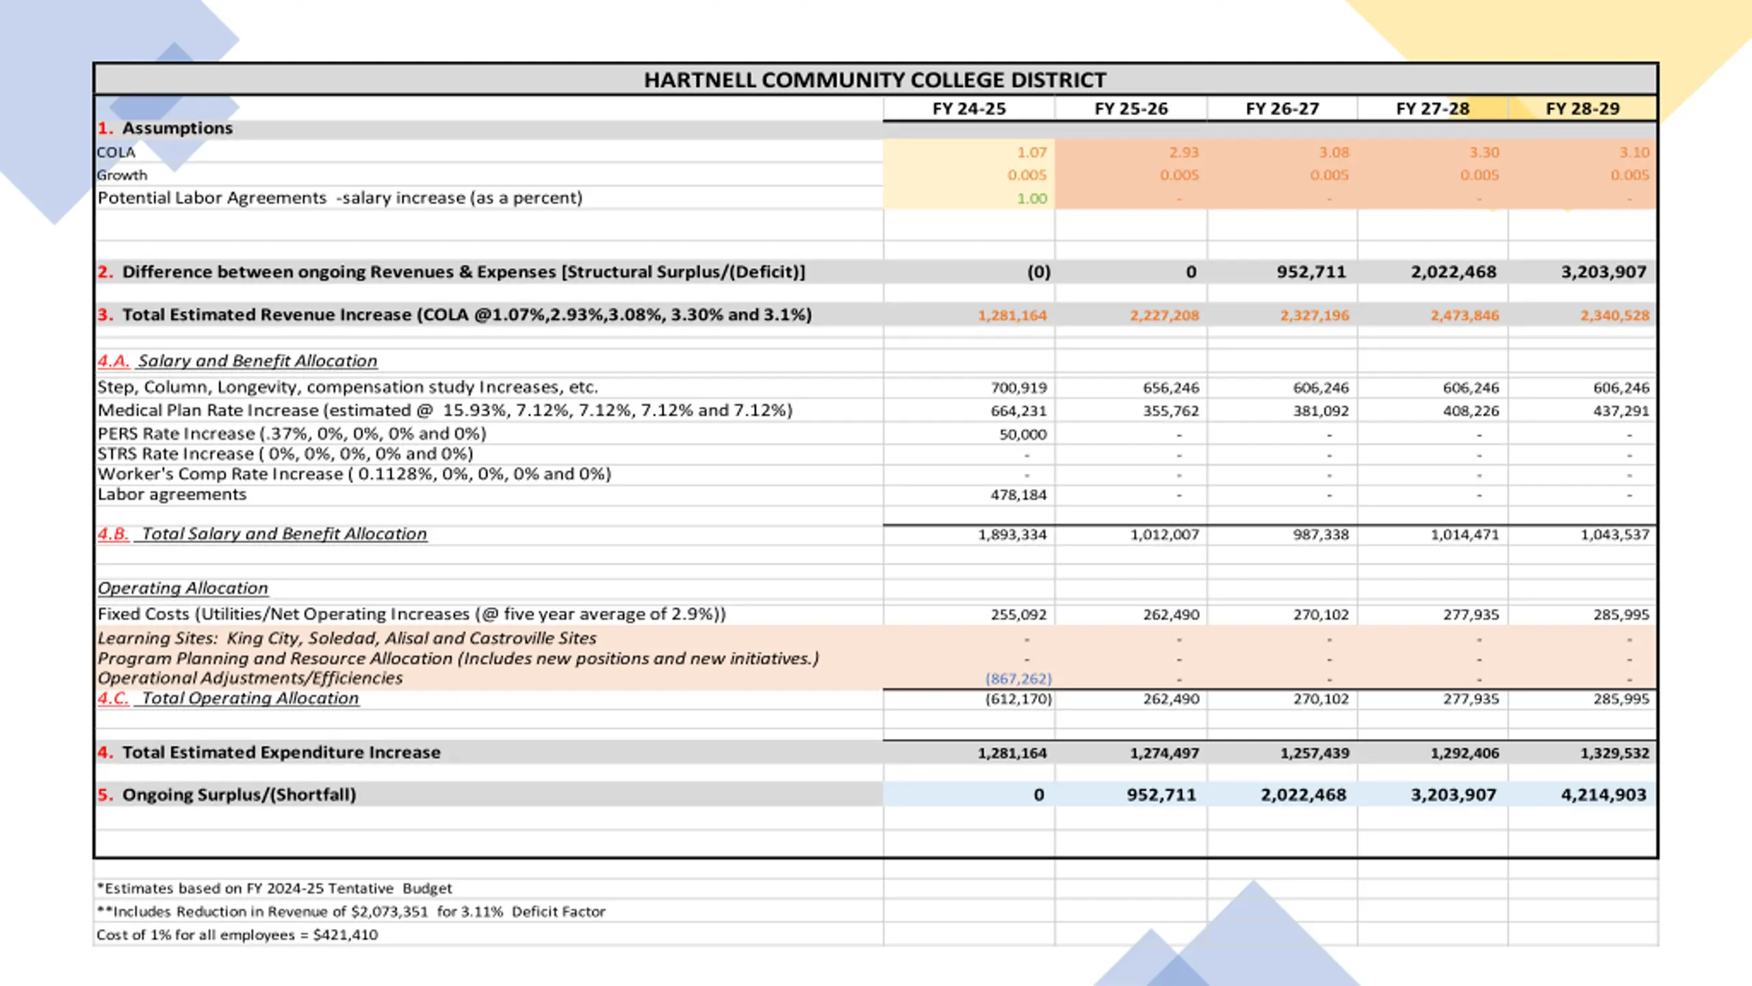Open the 4.A. Salary and Benefit Allocation link
The width and height of the screenshot is (1752, 986).
(x=237, y=361)
